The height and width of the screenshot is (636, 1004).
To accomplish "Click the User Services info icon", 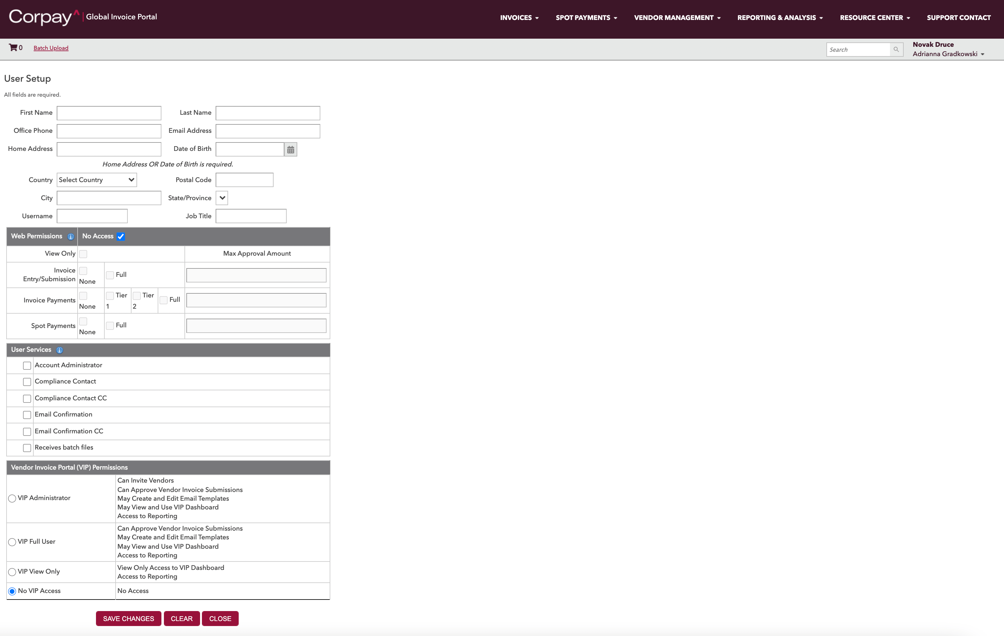I will tap(60, 350).
